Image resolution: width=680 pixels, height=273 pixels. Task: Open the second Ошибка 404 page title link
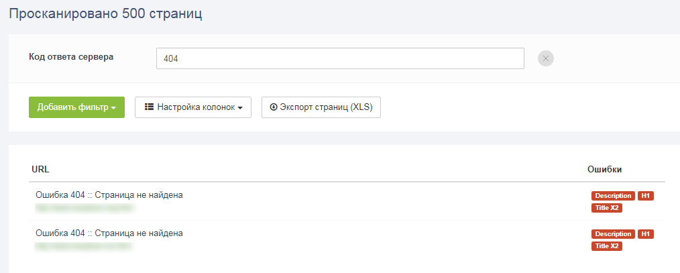click(x=109, y=233)
